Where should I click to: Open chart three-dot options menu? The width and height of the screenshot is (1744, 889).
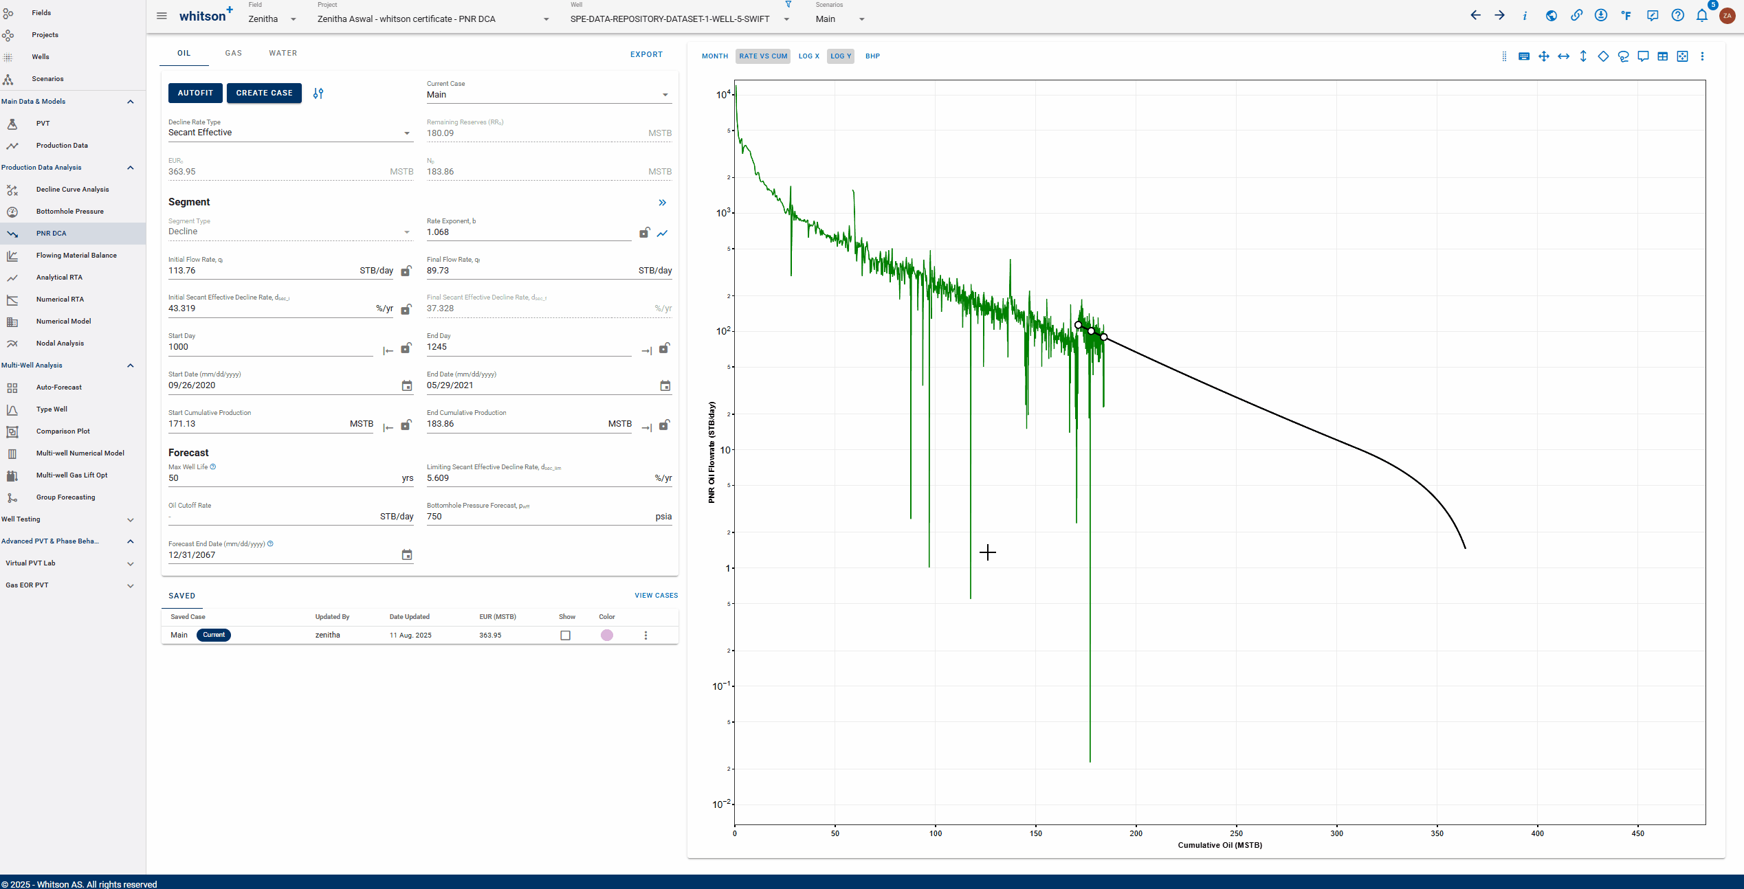1703,56
